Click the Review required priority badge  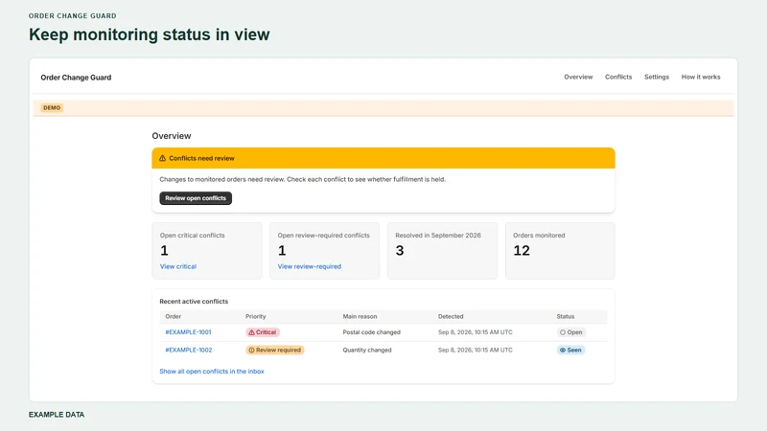tap(274, 350)
